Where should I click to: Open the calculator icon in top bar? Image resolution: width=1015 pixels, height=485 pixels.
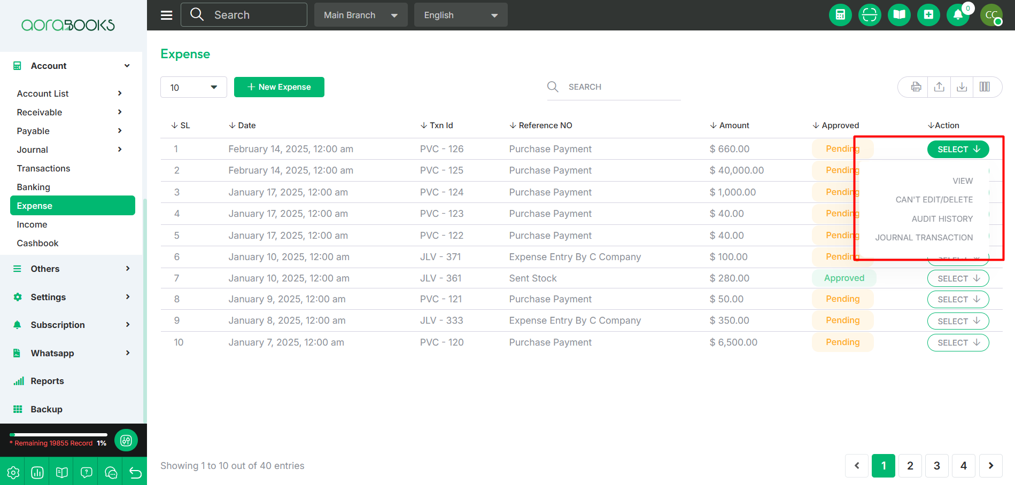click(840, 14)
